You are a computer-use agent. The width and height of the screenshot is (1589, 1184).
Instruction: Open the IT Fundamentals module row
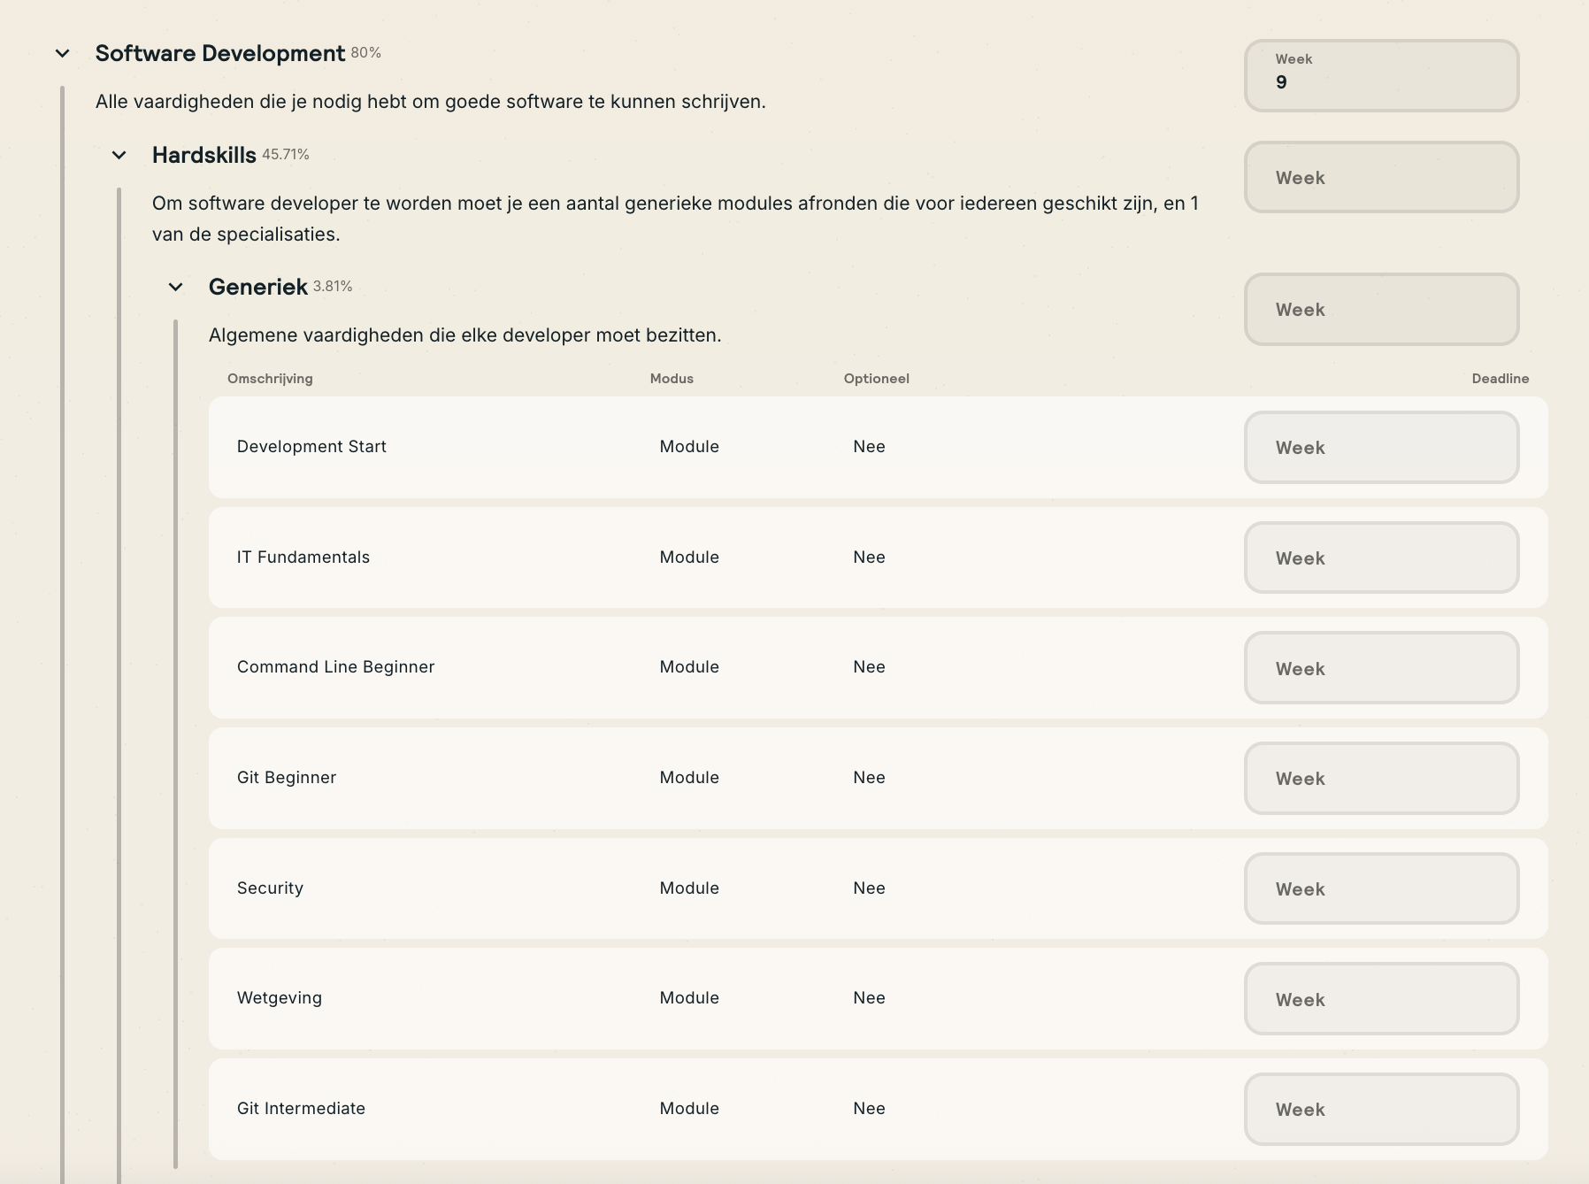303,557
